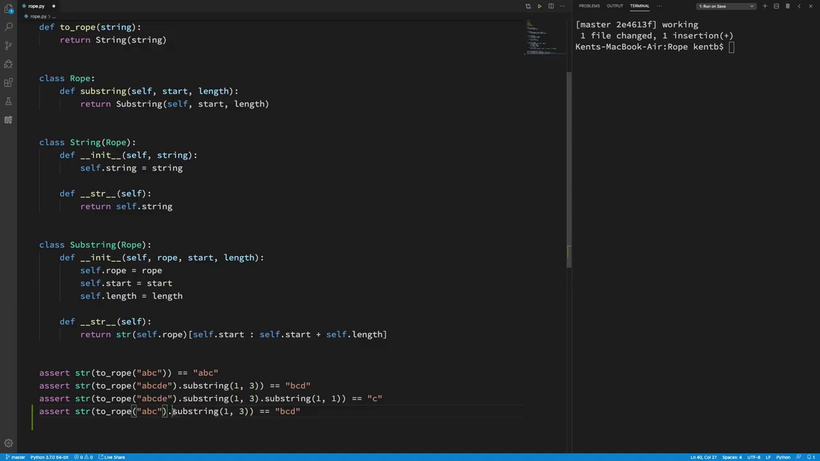The image size is (820, 461).
Task: Click 'def to_rope(string):' line
Action: click(90, 27)
